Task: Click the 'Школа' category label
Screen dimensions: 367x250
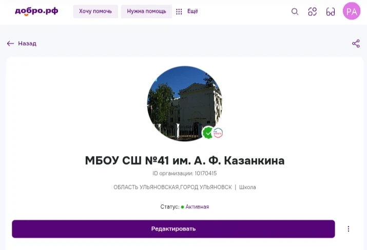Action: [247, 187]
